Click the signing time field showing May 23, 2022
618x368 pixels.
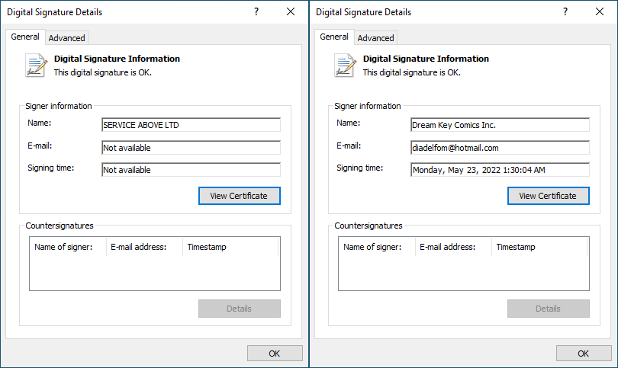coord(500,170)
